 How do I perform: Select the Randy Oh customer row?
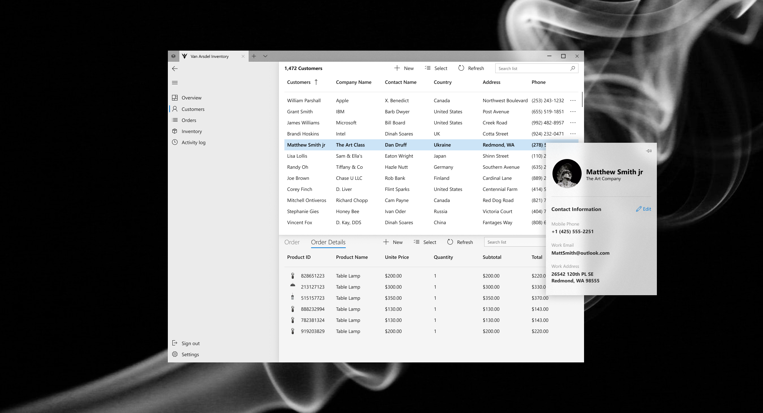click(x=415, y=167)
